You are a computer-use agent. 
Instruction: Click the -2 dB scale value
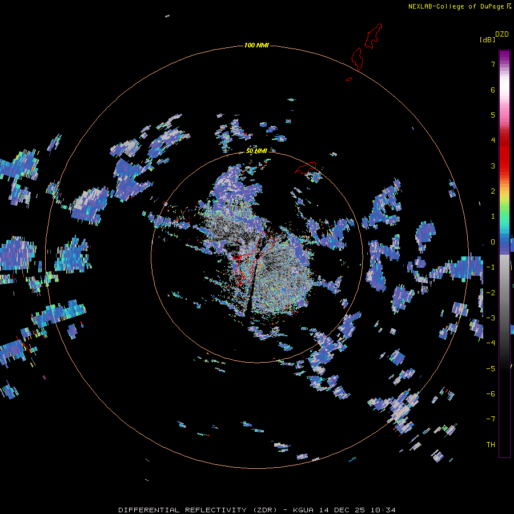pyautogui.click(x=491, y=293)
